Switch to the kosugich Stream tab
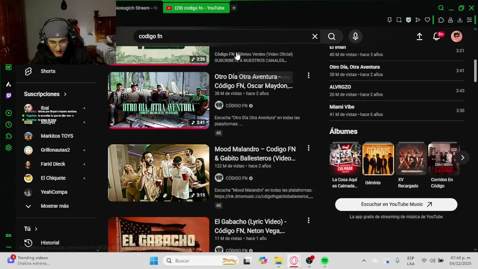 (x=137, y=8)
